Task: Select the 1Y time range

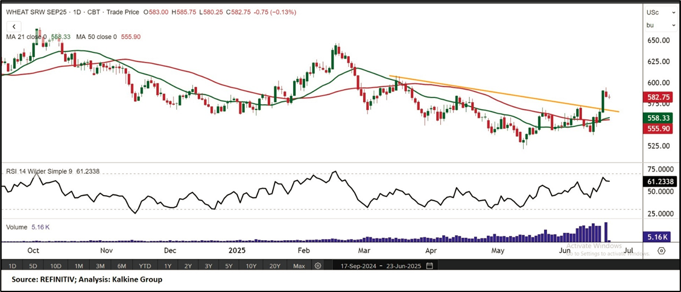Action: (x=166, y=266)
